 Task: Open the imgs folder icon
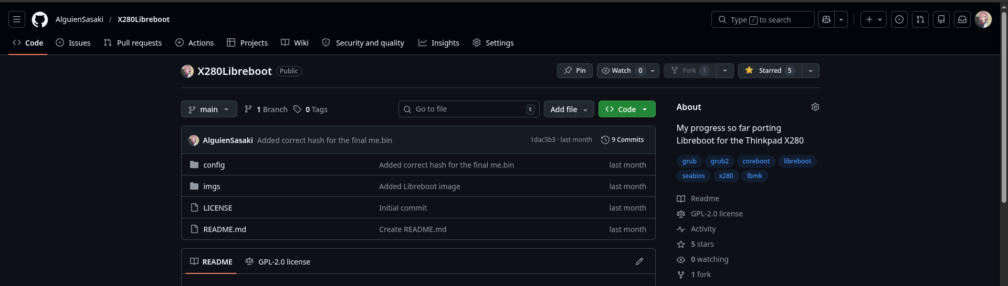pyautogui.click(x=194, y=186)
